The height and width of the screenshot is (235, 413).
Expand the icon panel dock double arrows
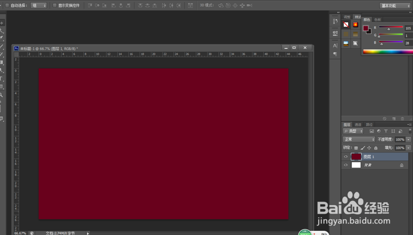pos(338,12)
